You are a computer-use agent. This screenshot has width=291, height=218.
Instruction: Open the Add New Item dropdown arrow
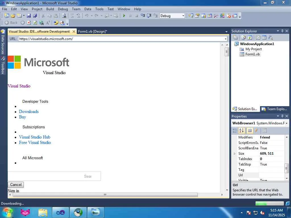[x=24, y=16]
